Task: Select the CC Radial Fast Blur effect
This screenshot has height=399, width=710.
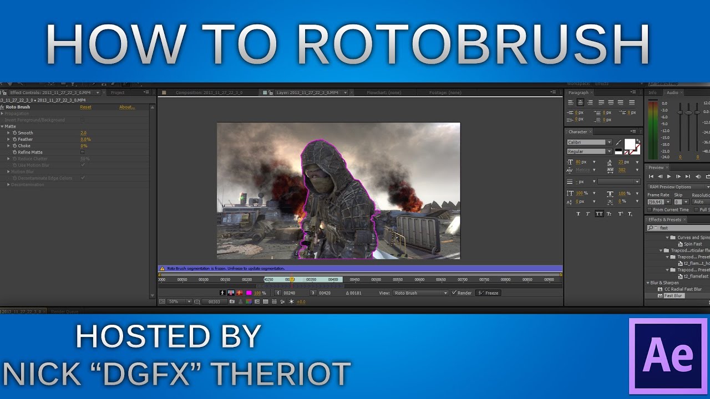Action: click(x=683, y=289)
